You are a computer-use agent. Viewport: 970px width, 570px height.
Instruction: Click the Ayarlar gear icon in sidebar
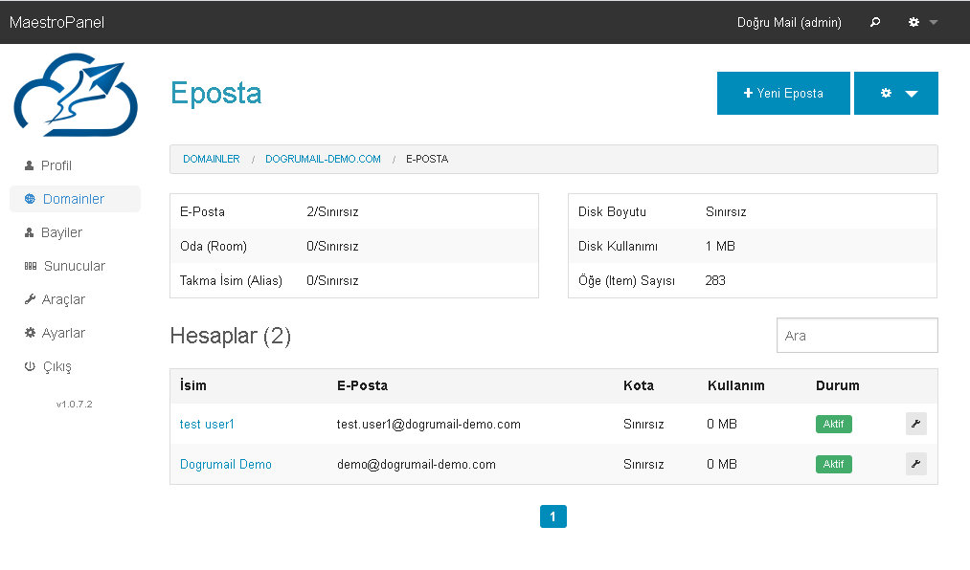(x=30, y=332)
